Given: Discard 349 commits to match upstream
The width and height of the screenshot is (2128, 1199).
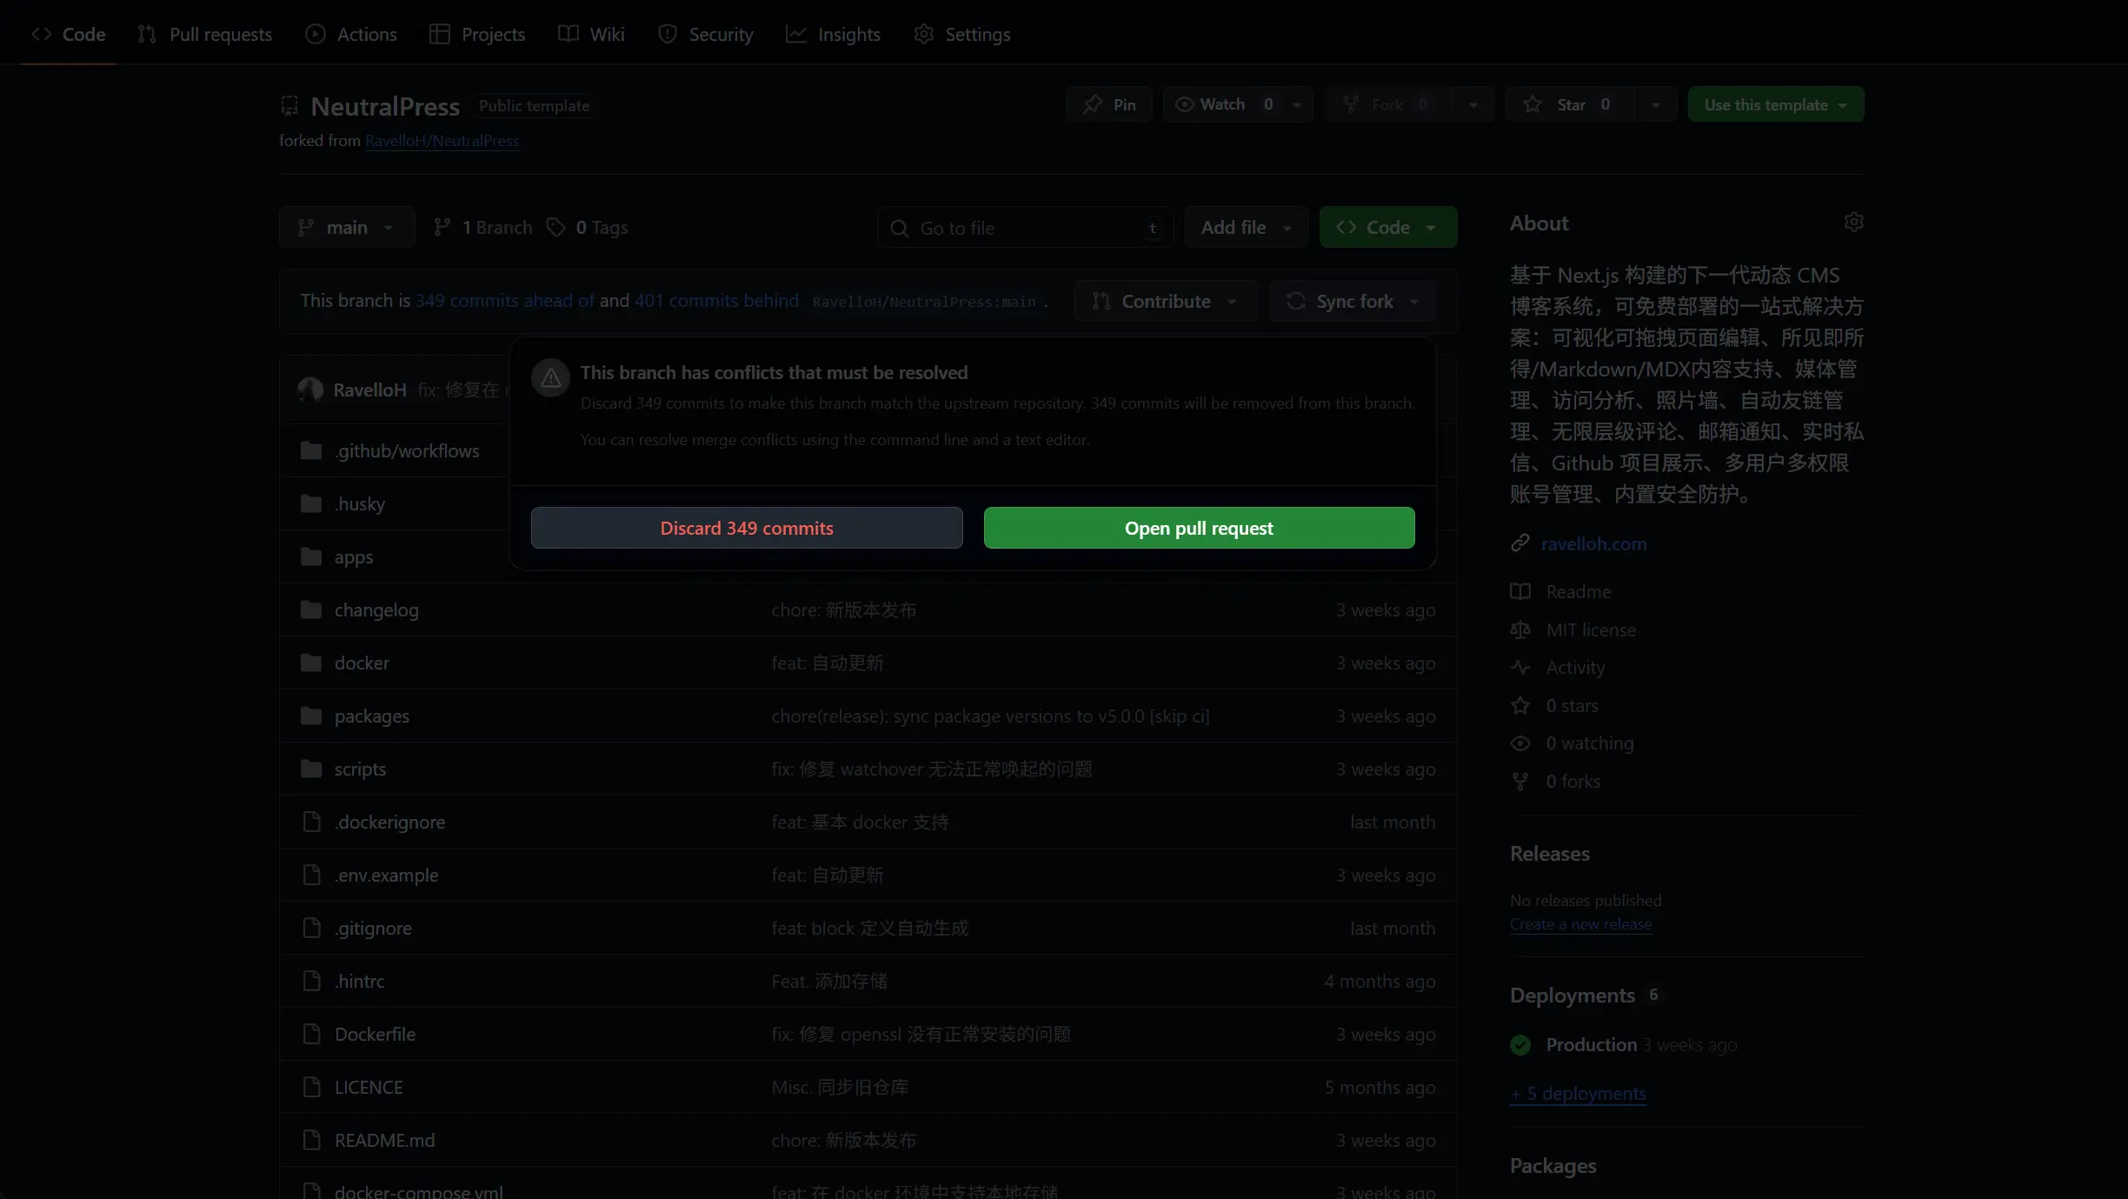Looking at the screenshot, I should coord(745,527).
